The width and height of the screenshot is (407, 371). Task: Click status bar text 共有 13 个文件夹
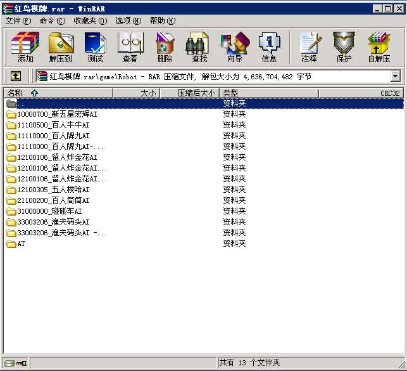click(x=249, y=363)
